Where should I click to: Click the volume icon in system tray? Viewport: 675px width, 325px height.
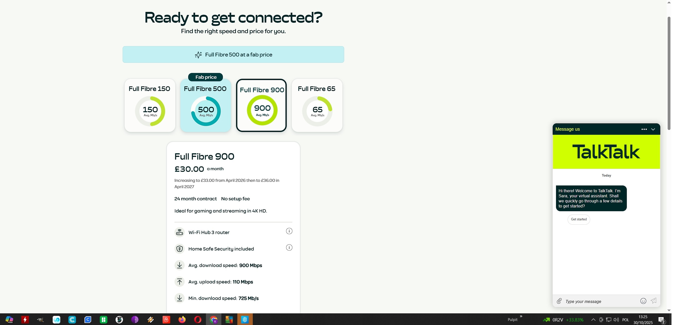point(616,319)
